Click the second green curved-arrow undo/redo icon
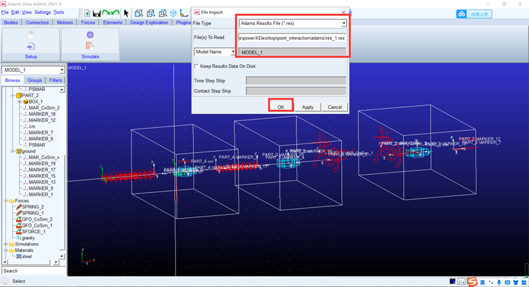The image size is (529, 287). [x=116, y=13]
